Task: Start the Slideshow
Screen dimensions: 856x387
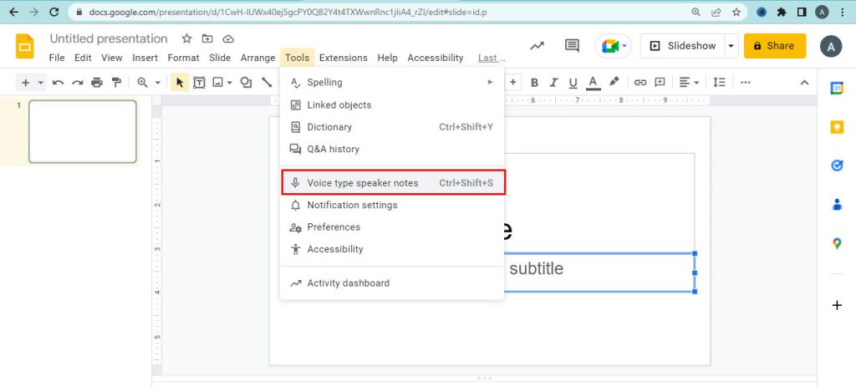Action: pos(683,46)
